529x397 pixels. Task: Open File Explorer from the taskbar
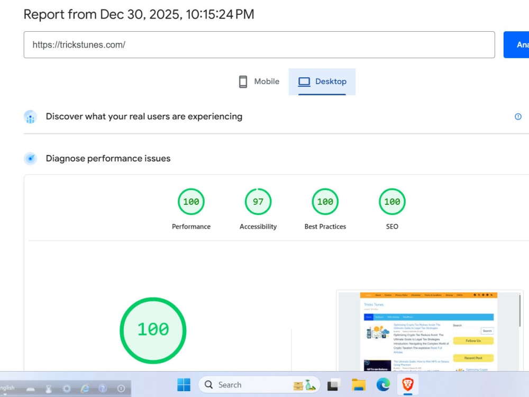(358, 384)
